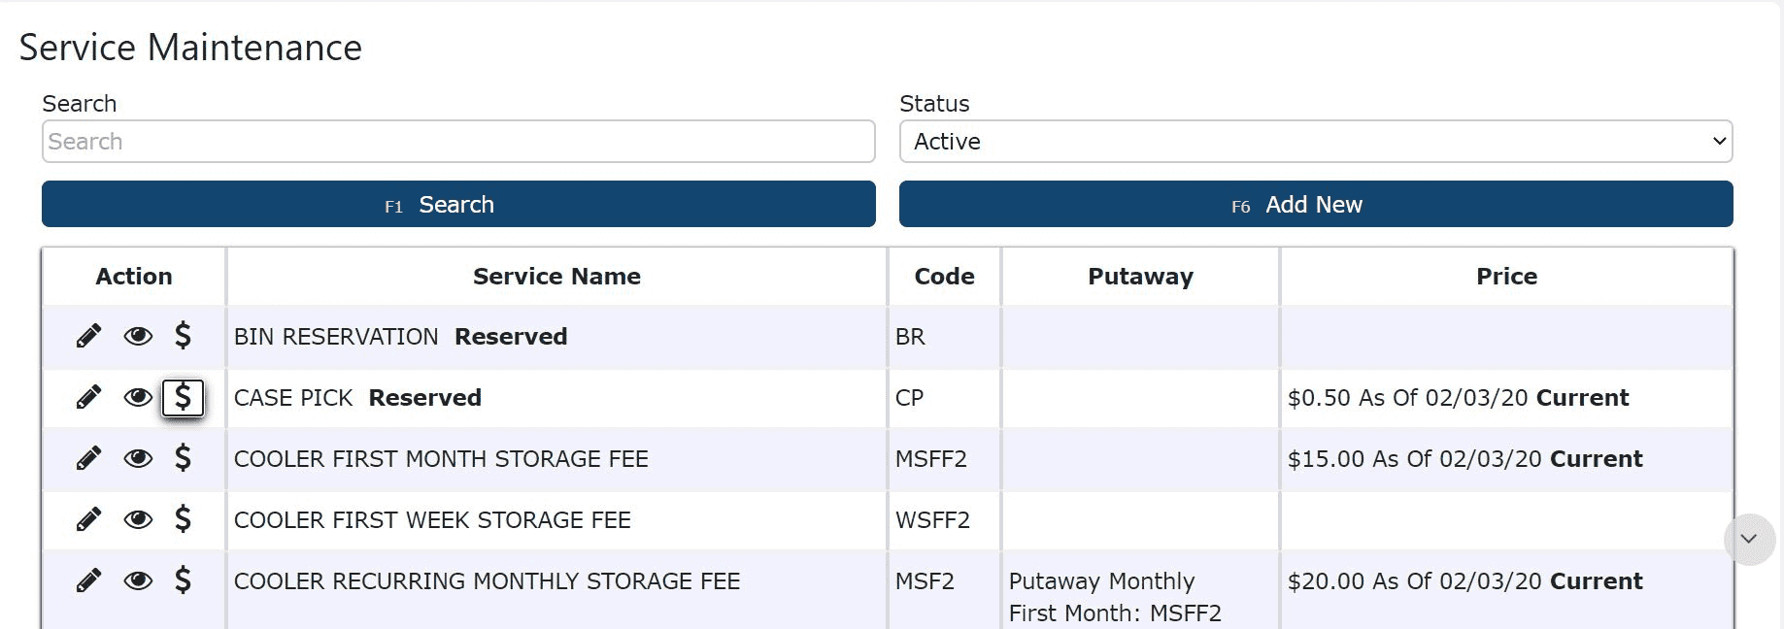The image size is (1784, 629).
Task: Click the Code column header
Action: point(944,277)
